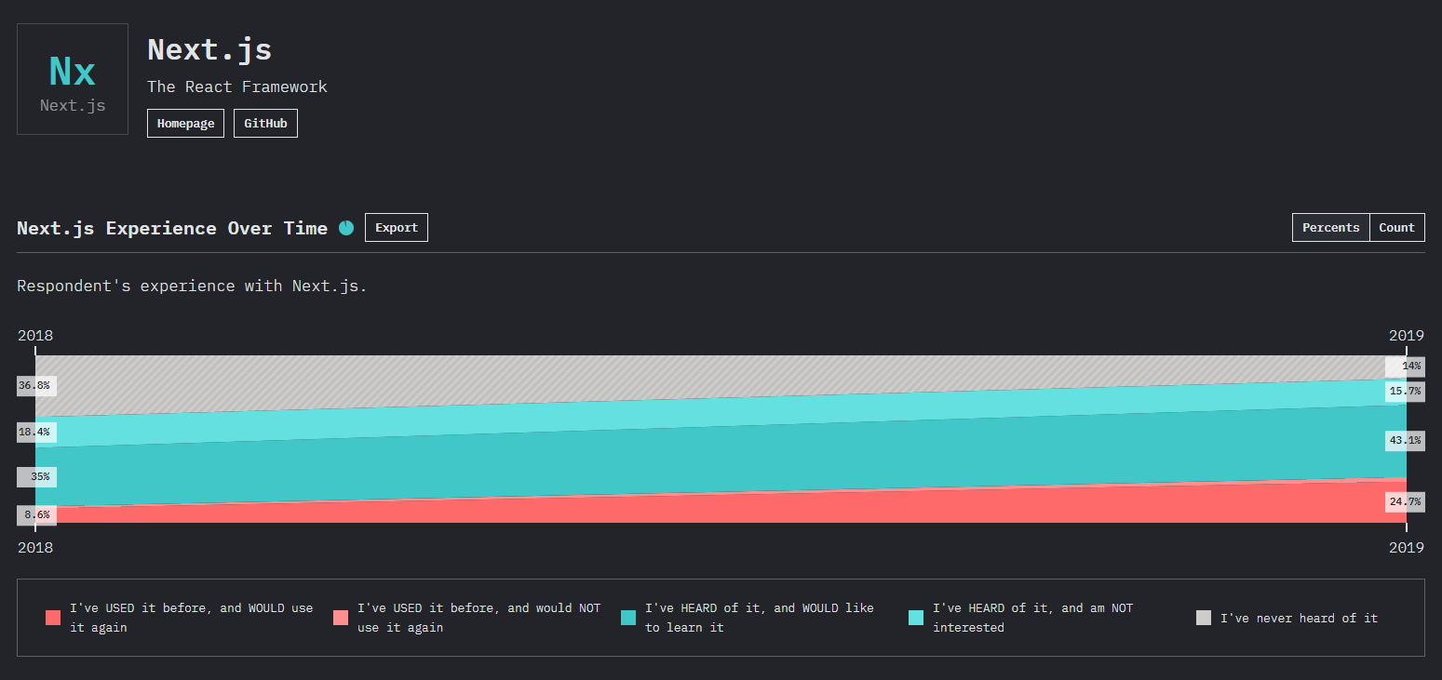Image resolution: width=1442 pixels, height=680 pixels.
Task: Click the 2019 axis label above the chart
Action: (x=1407, y=336)
